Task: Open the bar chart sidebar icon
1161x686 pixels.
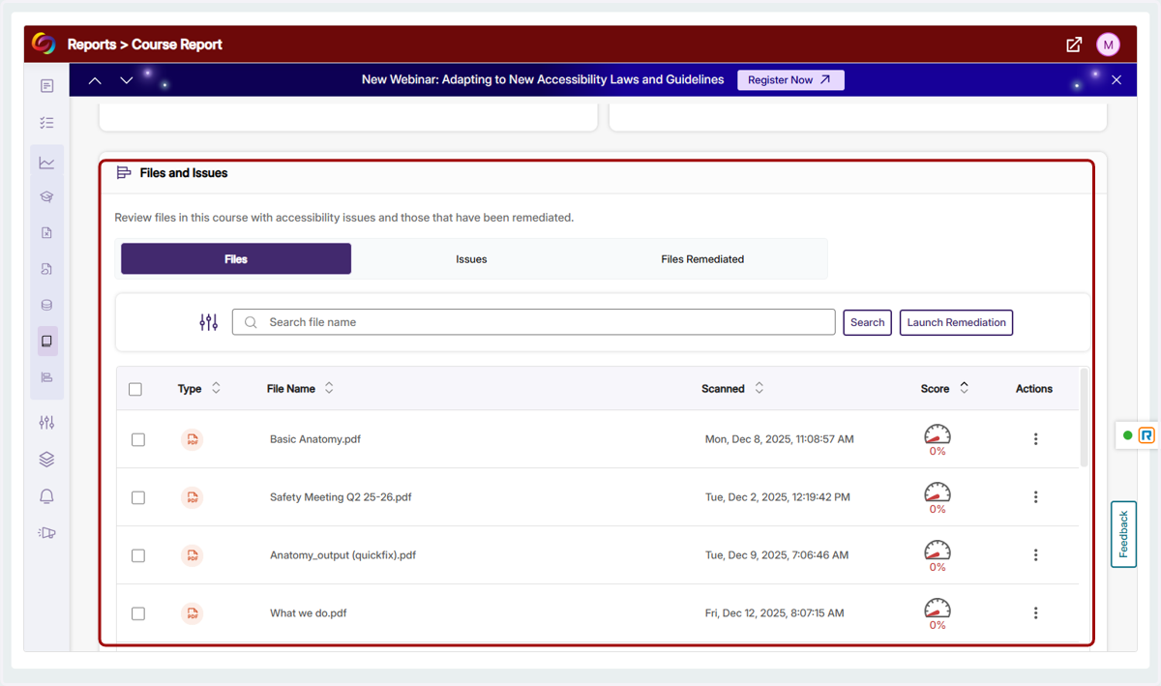Action: pos(46,377)
